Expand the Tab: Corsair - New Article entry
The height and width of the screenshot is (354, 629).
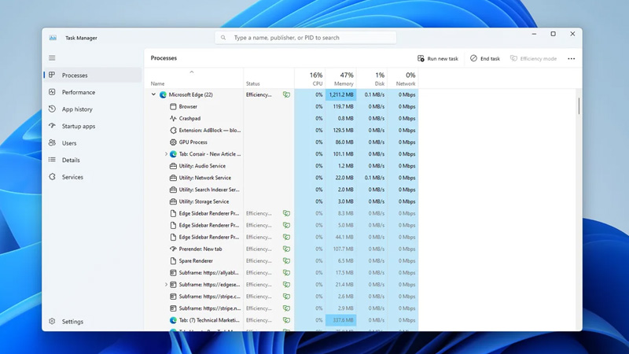click(x=166, y=154)
